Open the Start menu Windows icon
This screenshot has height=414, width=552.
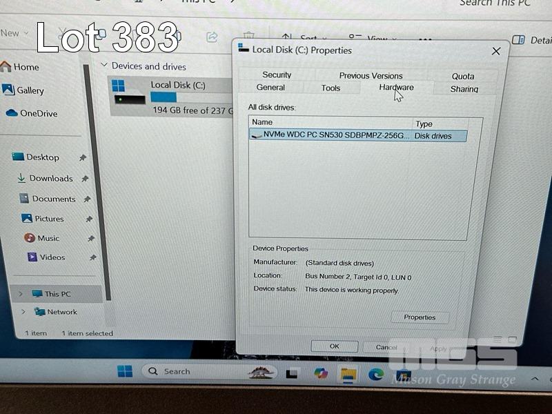pyautogui.click(x=125, y=372)
